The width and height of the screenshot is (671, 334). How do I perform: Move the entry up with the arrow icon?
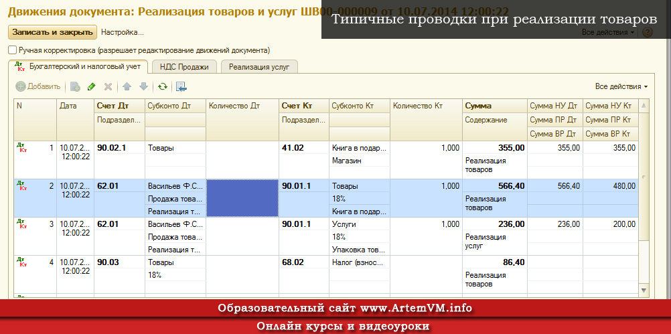click(127, 87)
